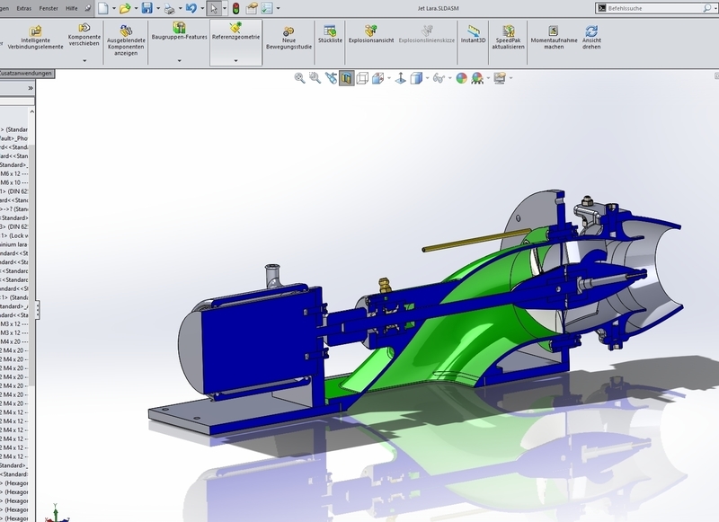Expand the Referenzgeometrie dropdown arrow
Screen dimensions: 719x522
235,61
